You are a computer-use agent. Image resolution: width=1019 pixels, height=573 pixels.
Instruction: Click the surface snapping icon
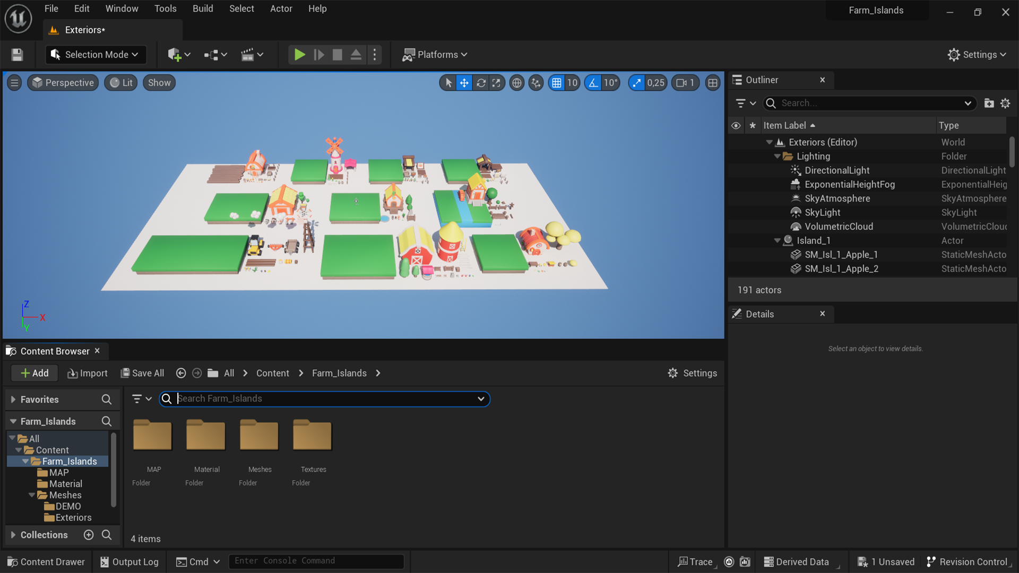pos(536,83)
